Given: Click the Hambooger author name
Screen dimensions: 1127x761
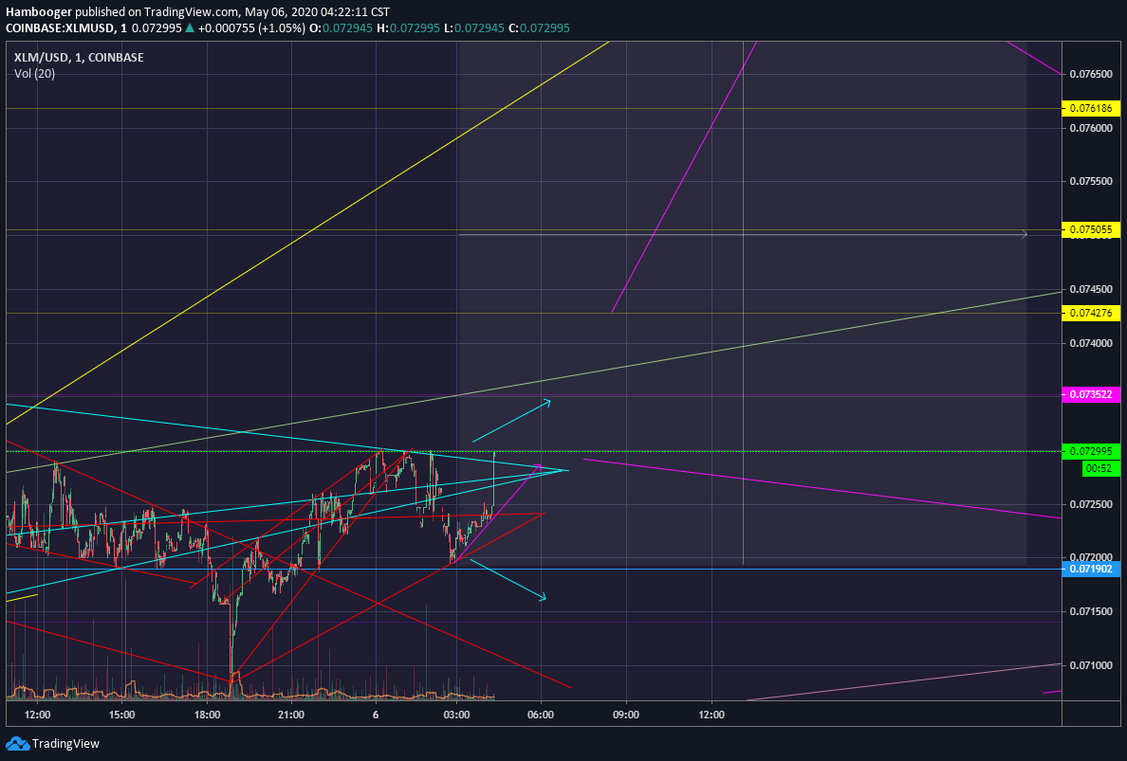Looking at the screenshot, I should 39,11.
